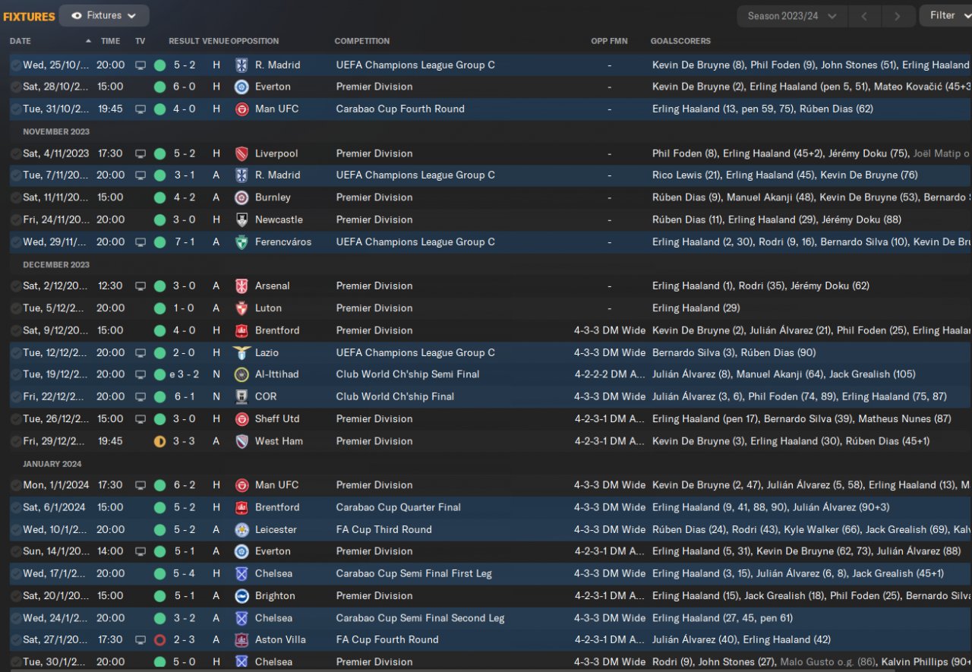The height and width of the screenshot is (672, 972).
Task: Open Carabao Cup Semi Final Second Leg link
Action: [x=421, y=618]
